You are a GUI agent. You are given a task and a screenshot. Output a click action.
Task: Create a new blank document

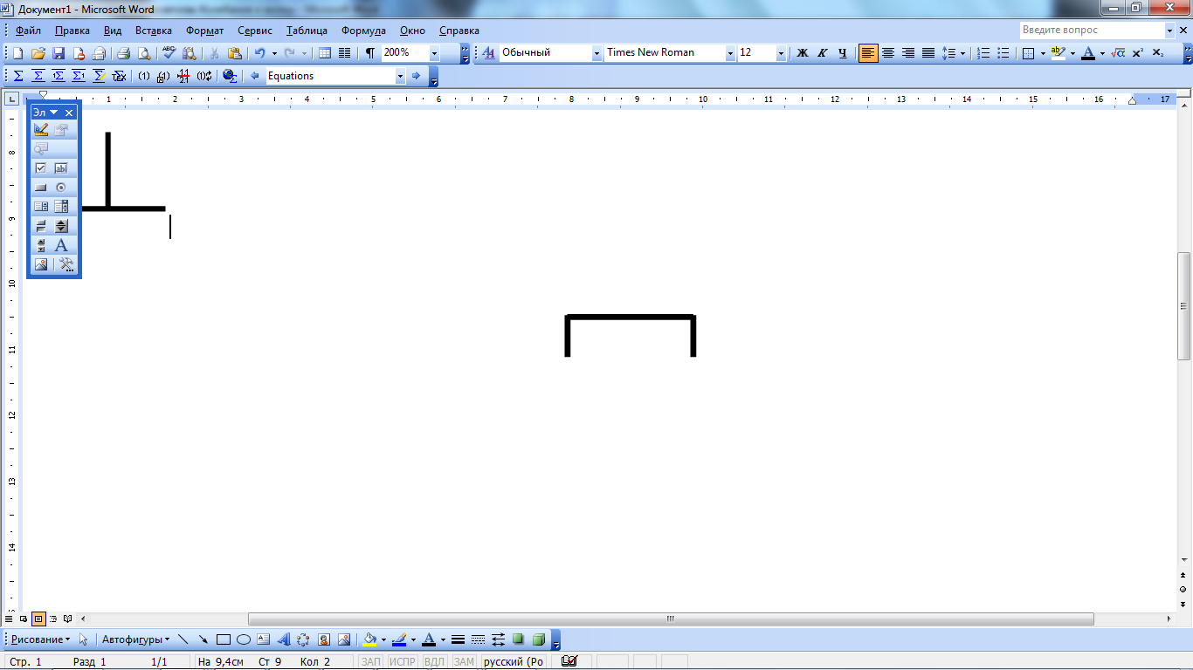pos(18,53)
